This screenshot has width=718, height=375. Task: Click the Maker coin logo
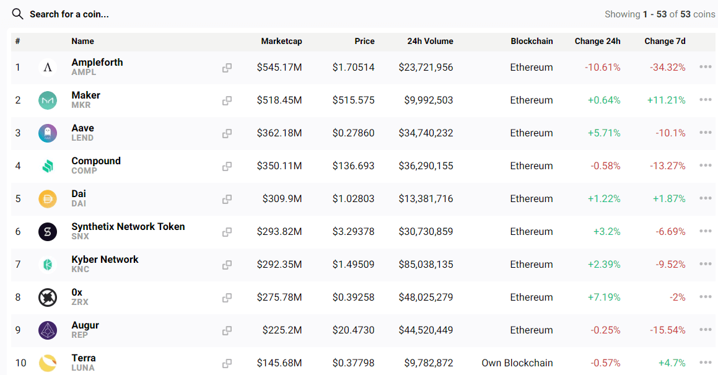(x=48, y=100)
